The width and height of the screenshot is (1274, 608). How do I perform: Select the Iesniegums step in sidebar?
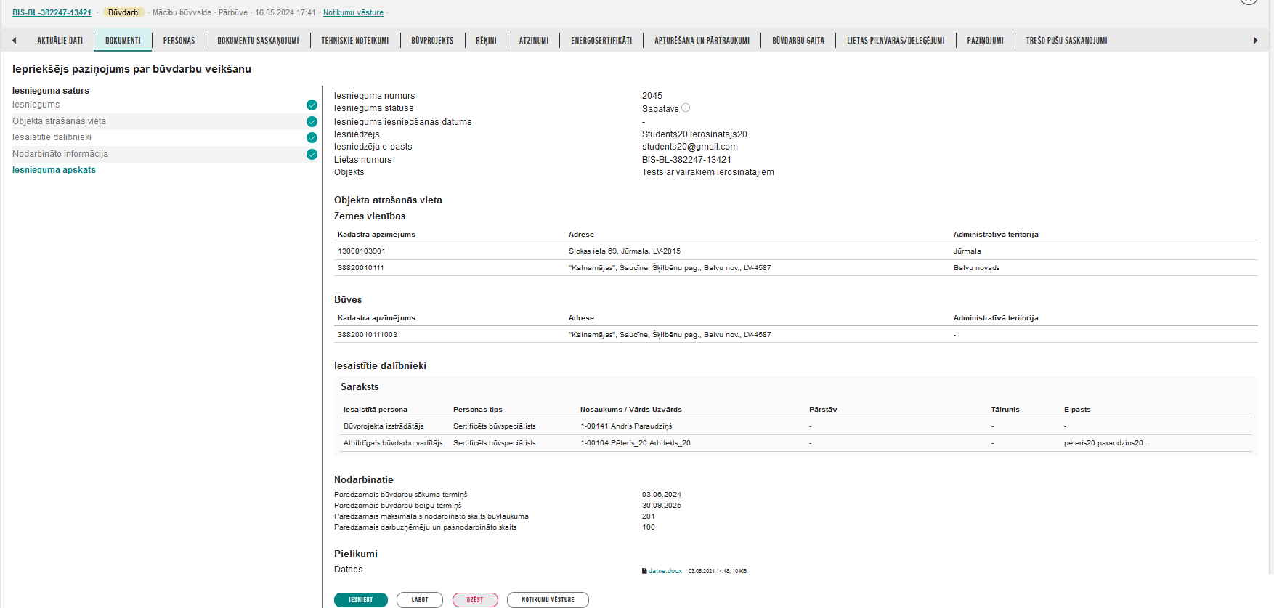click(x=36, y=105)
